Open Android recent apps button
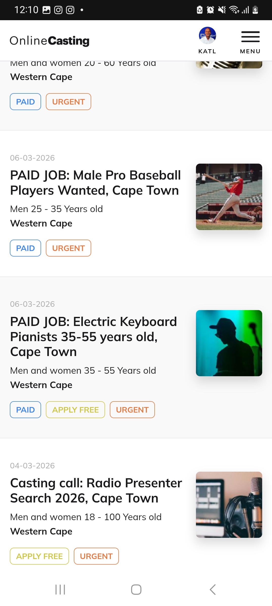This screenshot has width=272, height=606. (x=60, y=590)
